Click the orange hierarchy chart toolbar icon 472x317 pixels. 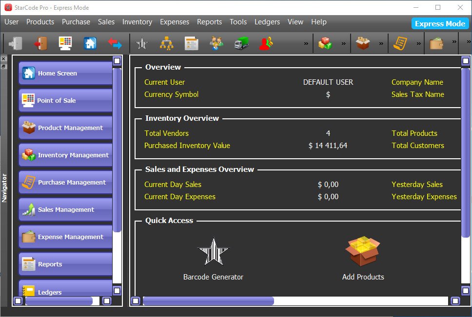(166, 43)
